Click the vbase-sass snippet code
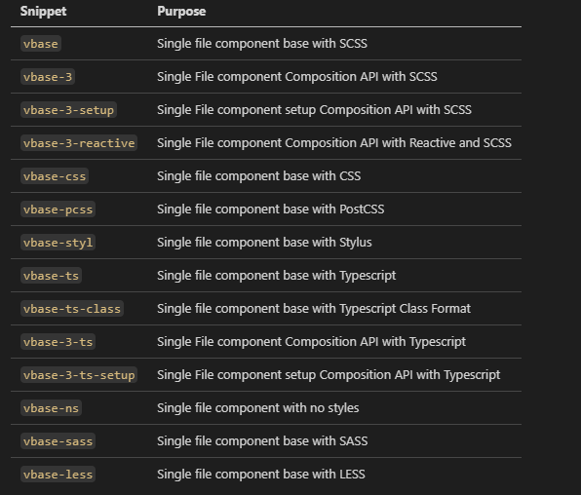Image resolution: width=581 pixels, height=495 pixels. (x=58, y=441)
